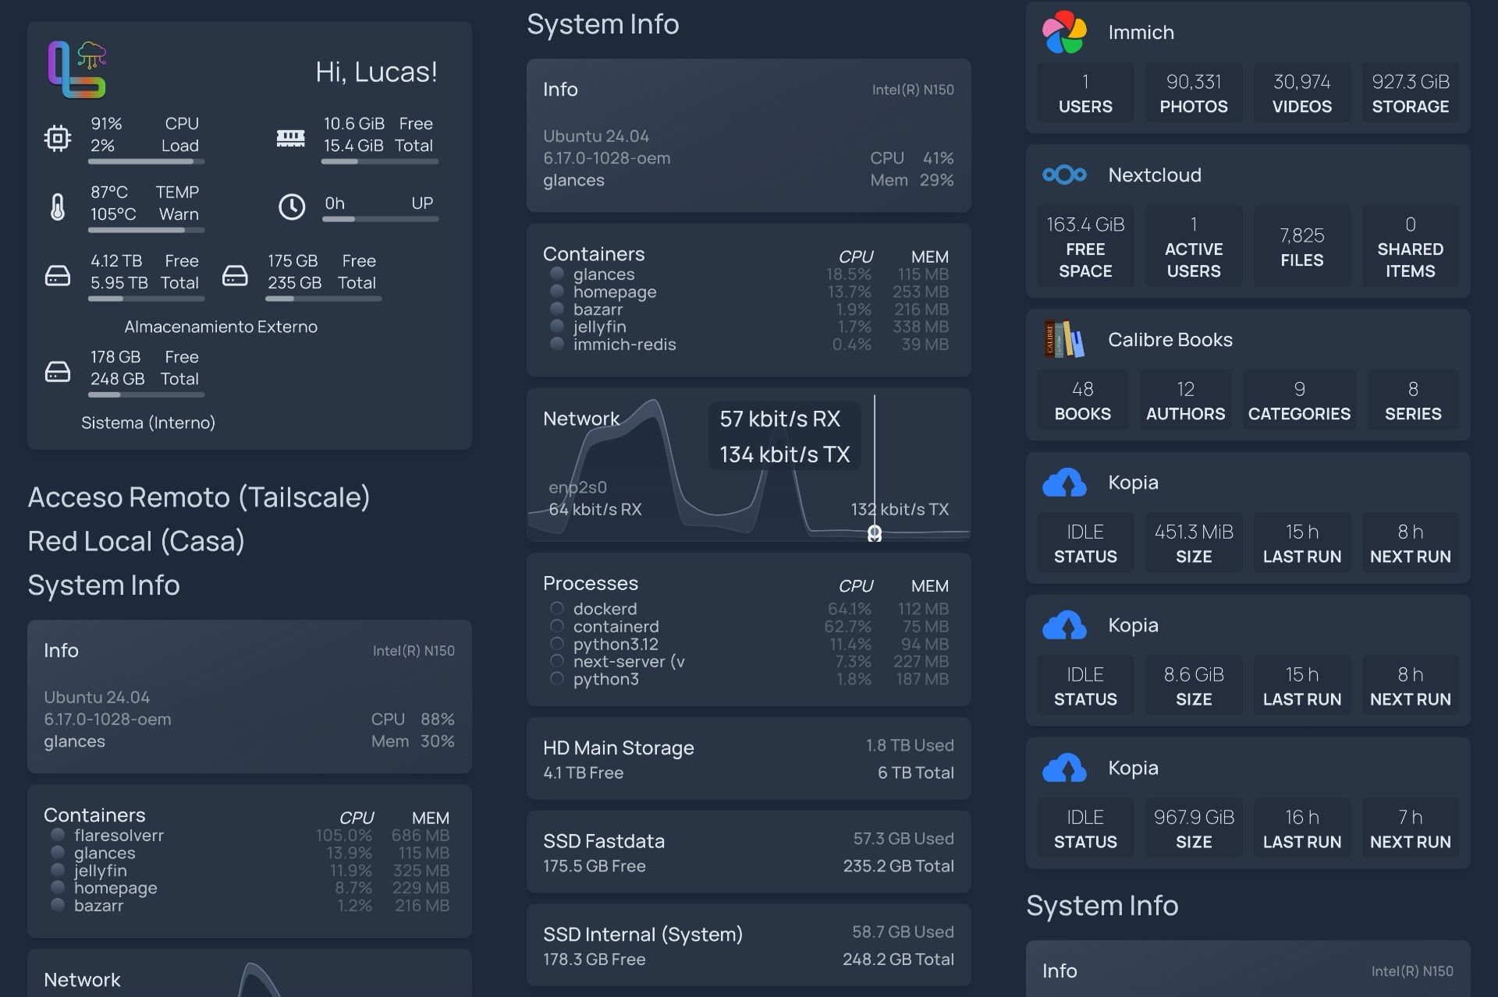Click the "7,825 FILES" Nextcloud stat

coord(1302,246)
